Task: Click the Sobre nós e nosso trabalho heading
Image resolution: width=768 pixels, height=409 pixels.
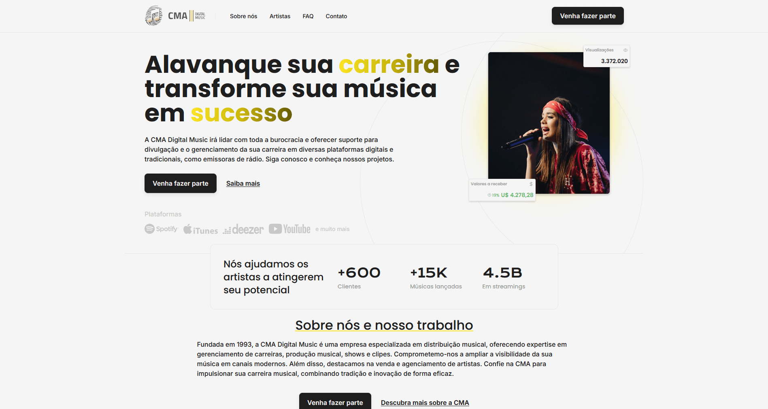Action: click(384, 325)
